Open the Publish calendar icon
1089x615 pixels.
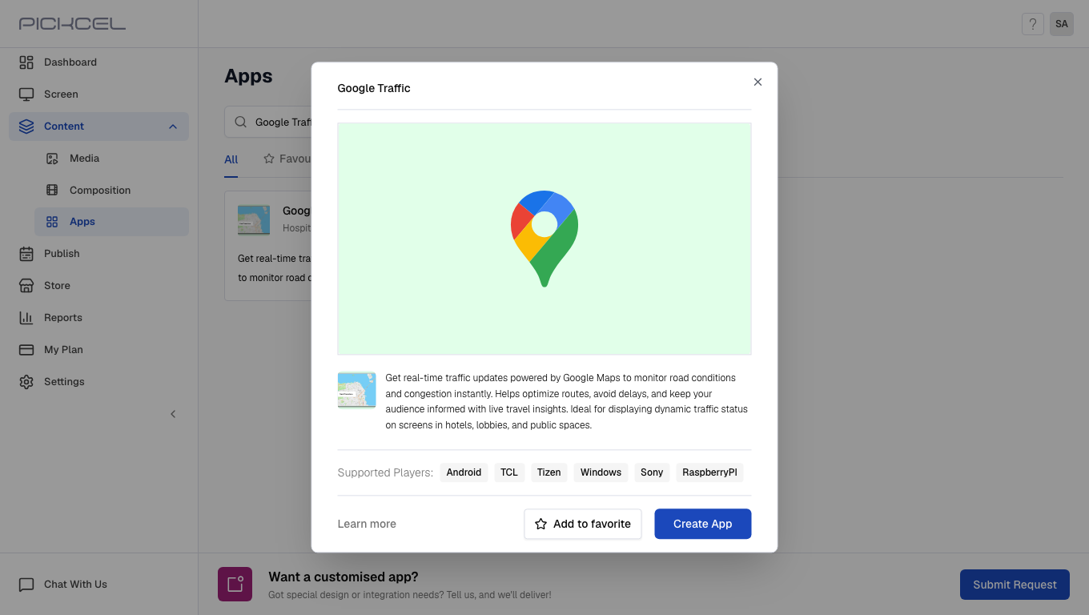coord(26,254)
